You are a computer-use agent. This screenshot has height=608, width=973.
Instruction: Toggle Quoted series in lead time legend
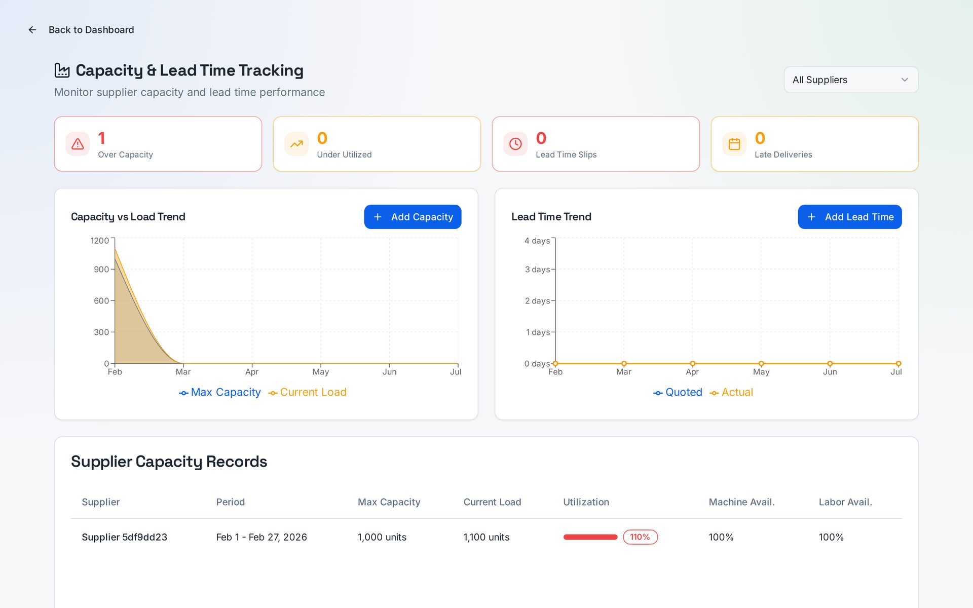[678, 392]
